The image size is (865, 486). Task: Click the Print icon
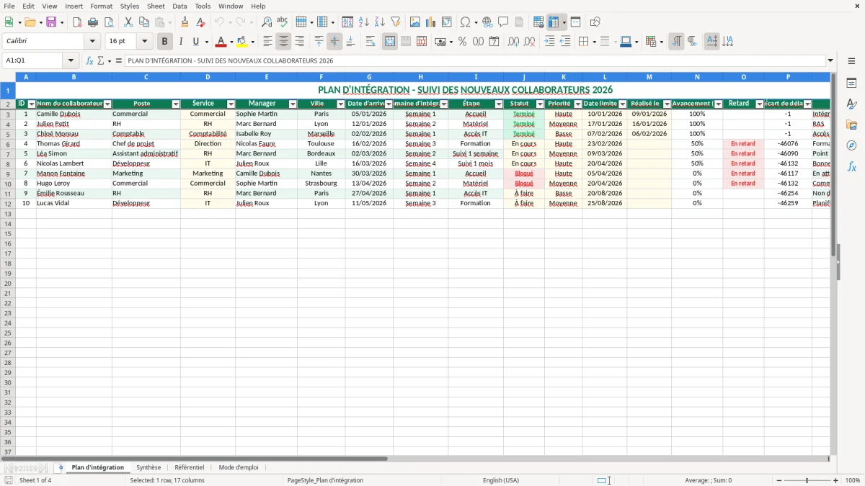[93, 22]
